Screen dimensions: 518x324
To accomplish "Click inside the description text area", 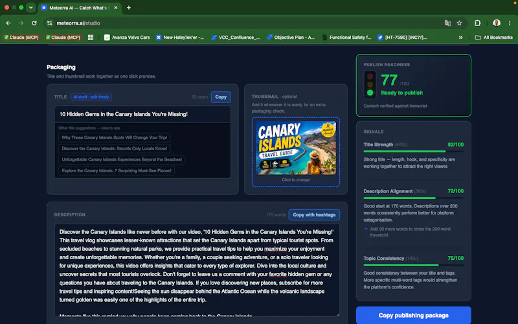I will [197, 270].
